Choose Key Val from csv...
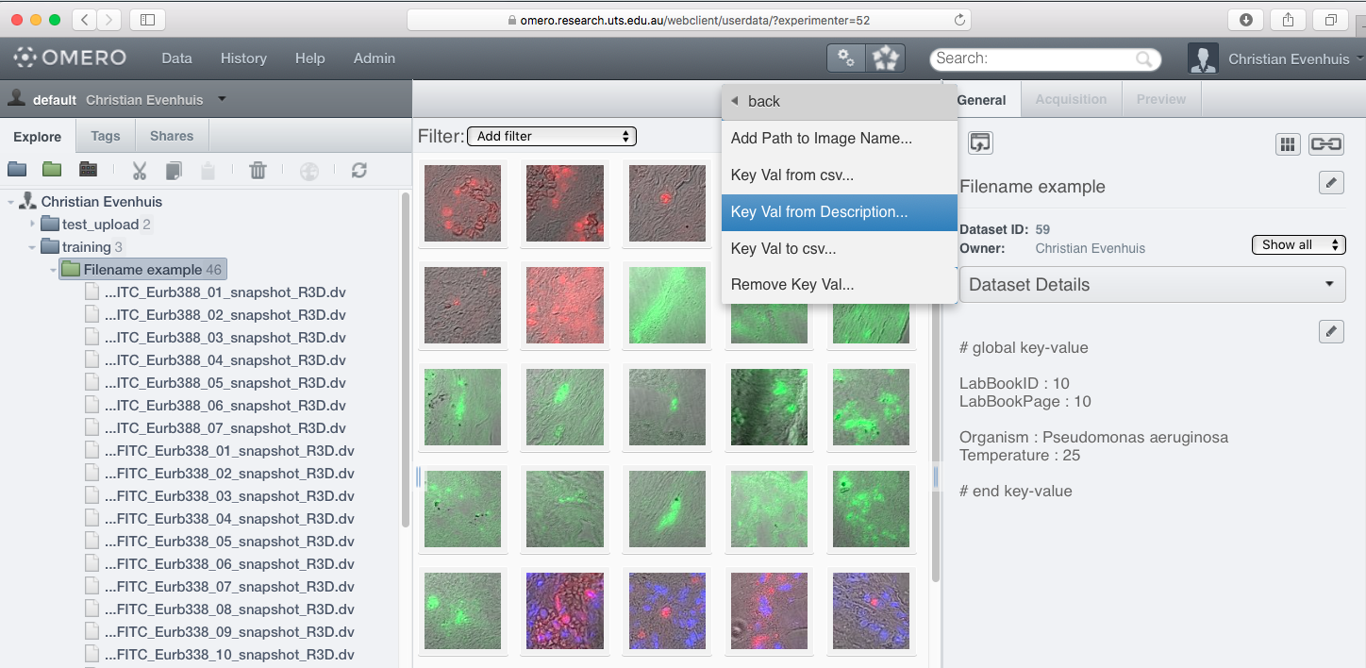Viewport: 1366px width, 668px height. 839,175
